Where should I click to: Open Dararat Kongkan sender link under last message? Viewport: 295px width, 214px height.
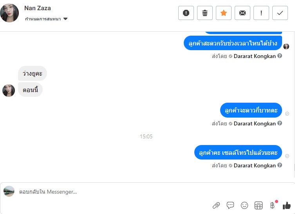pos(255,165)
